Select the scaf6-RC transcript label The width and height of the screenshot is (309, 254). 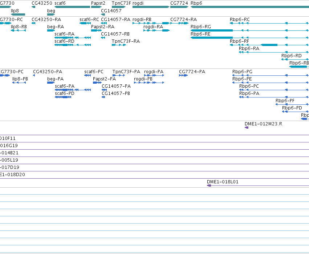89,20
